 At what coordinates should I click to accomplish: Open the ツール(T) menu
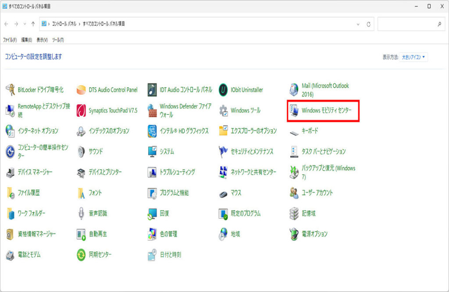(x=58, y=40)
